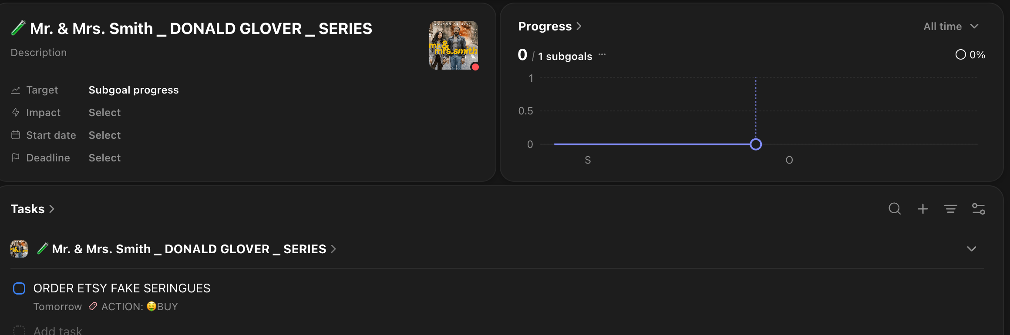Click the progress chart current data point
Viewport: 1010px width, 335px height.
click(756, 144)
